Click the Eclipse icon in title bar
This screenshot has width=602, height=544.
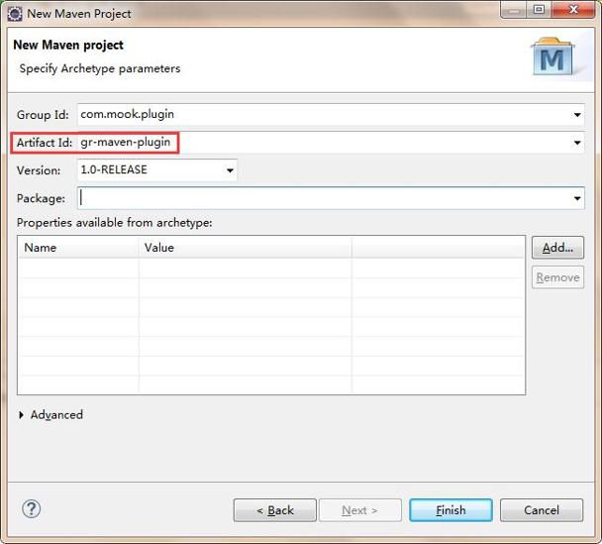pos(15,14)
